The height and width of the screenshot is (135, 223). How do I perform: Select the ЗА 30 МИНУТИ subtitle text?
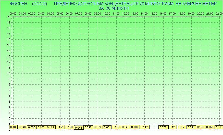(x=114, y=8)
